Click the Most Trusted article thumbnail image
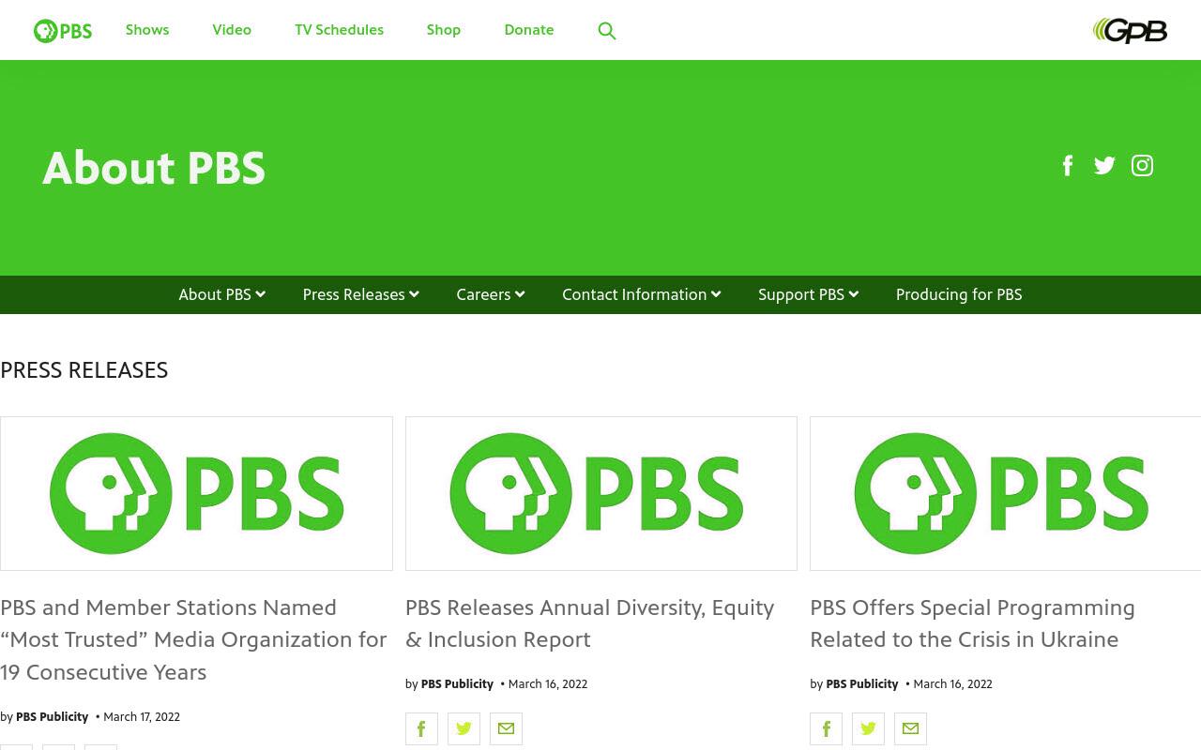Viewport: 1201px width, 750px height. click(196, 493)
